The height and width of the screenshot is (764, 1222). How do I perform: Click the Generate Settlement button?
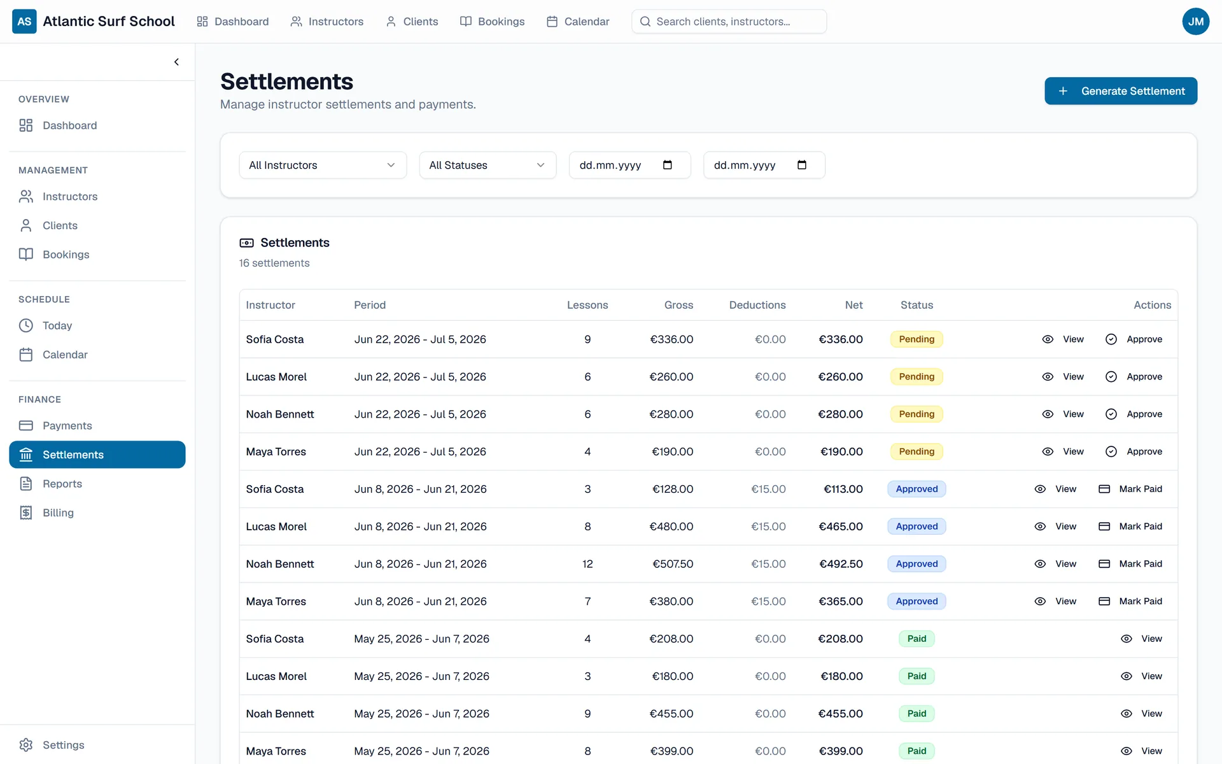(1120, 91)
